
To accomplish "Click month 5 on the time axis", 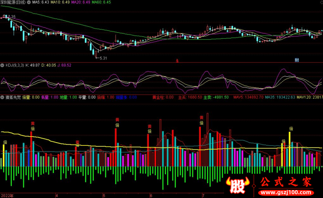I will 104,196.
